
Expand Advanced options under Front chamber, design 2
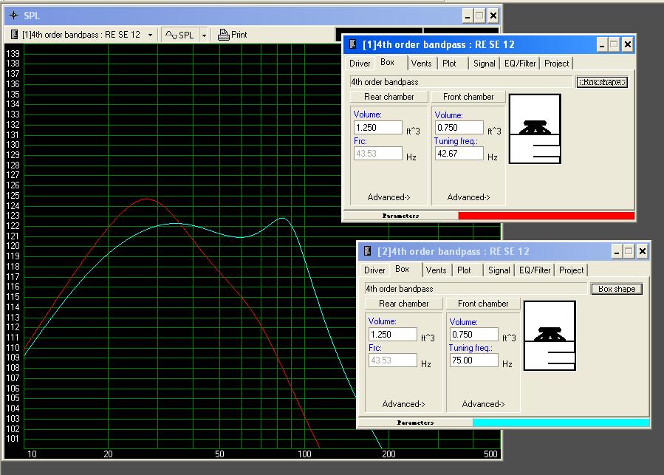tap(483, 404)
